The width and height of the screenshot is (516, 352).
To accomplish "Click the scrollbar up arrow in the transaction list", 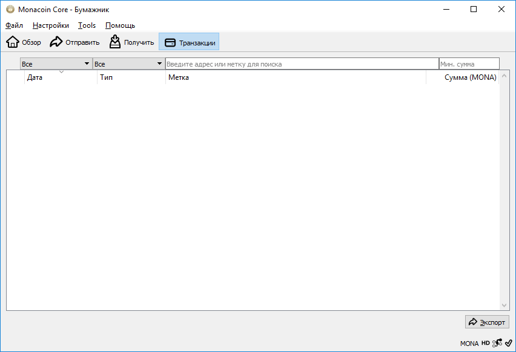I will click(x=504, y=76).
